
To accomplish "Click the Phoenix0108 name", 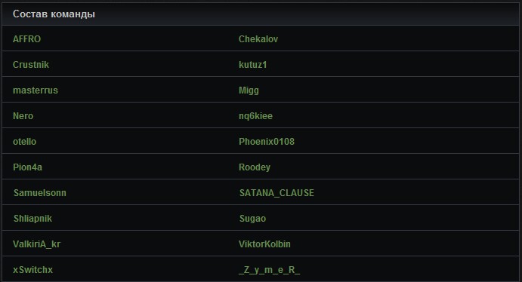I will (x=267, y=142).
